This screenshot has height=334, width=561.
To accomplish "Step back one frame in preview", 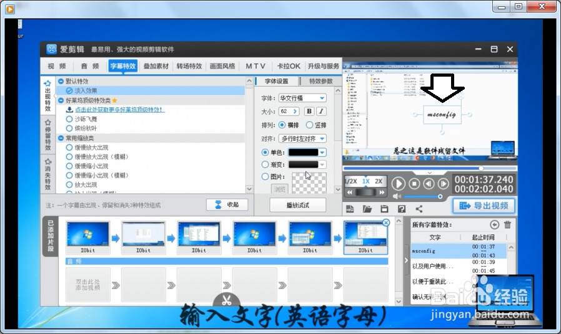I will click(x=429, y=184).
